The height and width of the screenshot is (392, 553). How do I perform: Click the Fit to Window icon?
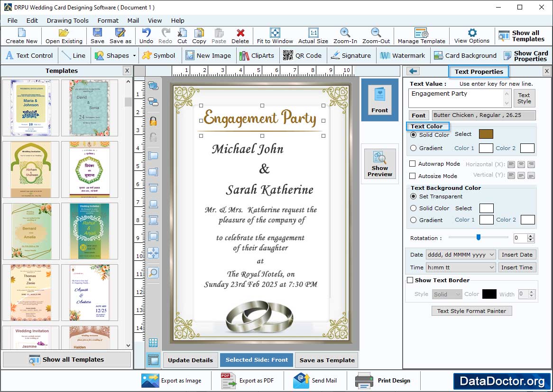pyautogui.click(x=275, y=33)
